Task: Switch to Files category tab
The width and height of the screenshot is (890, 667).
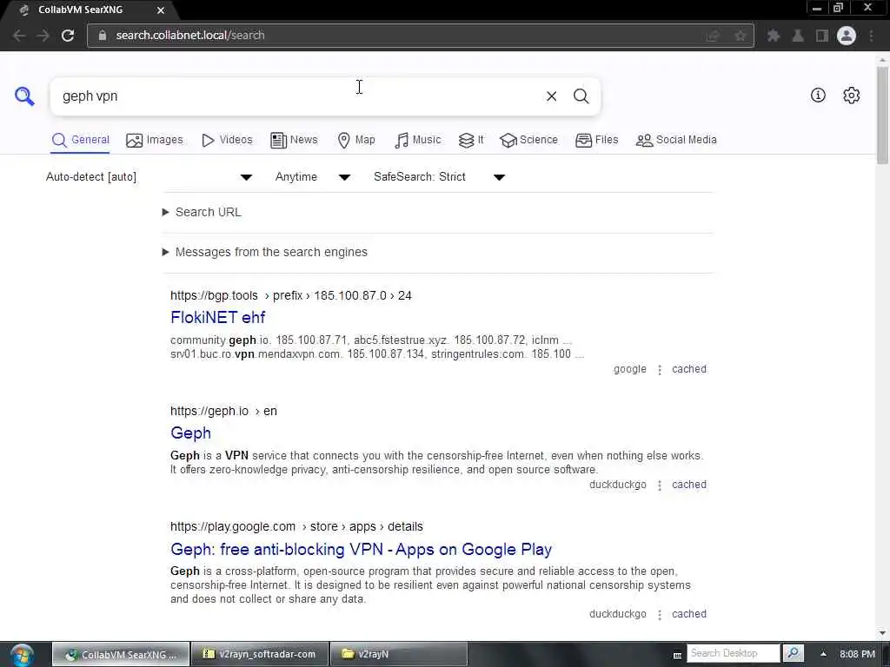Action: [x=596, y=140]
